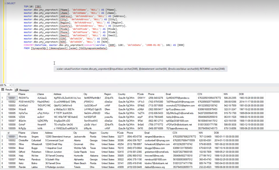
Task: Select the Miami Beach city cell
Action: pyautogui.click(x=80, y=163)
